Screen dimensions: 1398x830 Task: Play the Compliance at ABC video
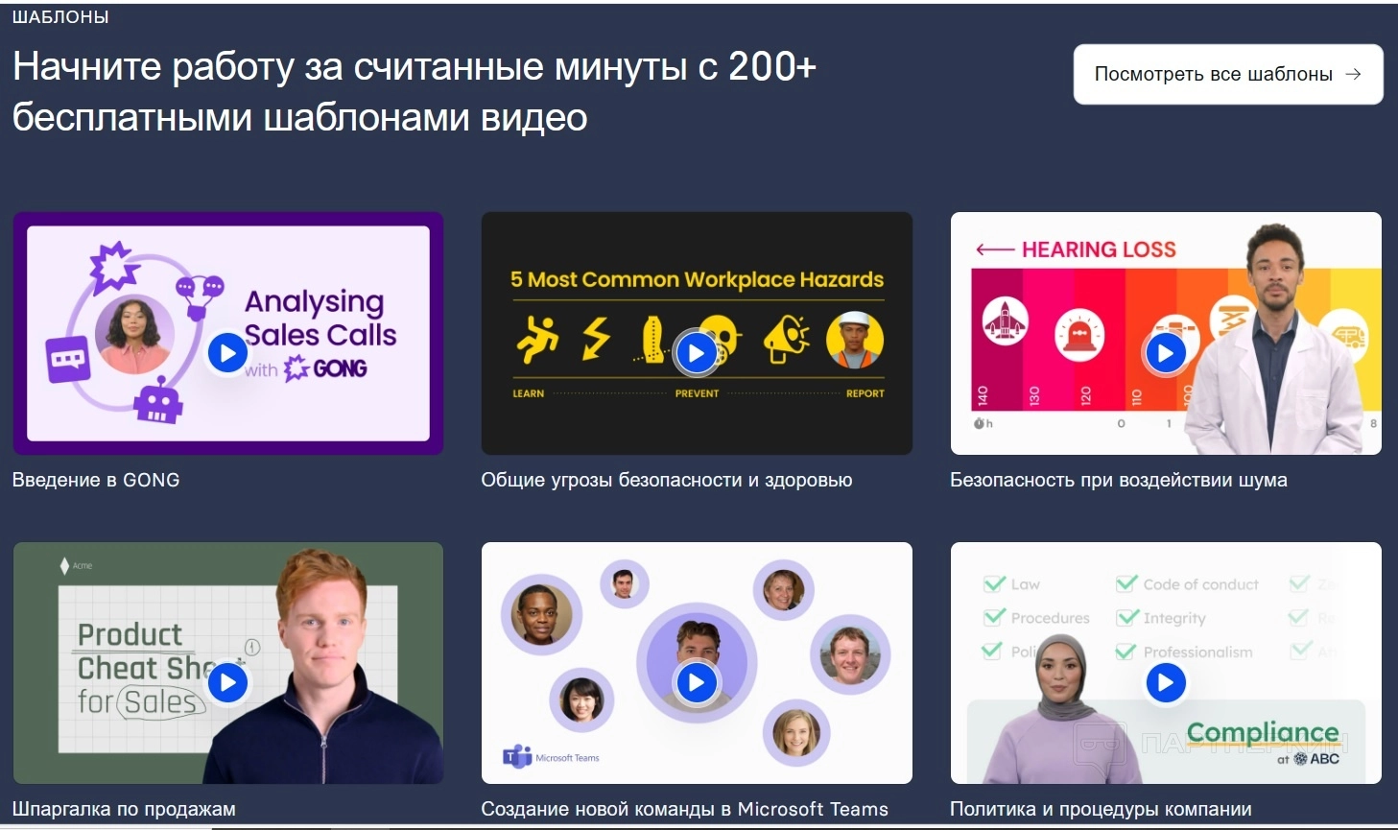pyautogui.click(x=1165, y=682)
